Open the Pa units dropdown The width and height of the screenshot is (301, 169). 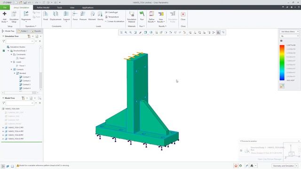289,36
